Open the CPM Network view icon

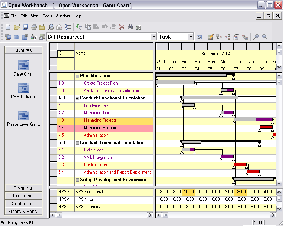[x=23, y=88]
